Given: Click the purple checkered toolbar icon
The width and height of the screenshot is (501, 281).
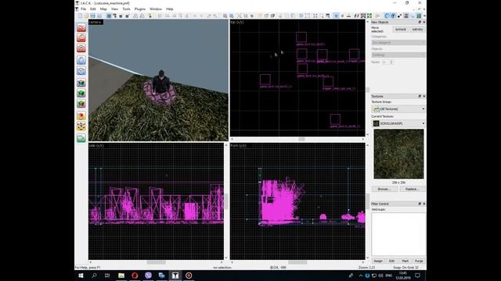Looking at the screenshot, I should tap(363, 16).
